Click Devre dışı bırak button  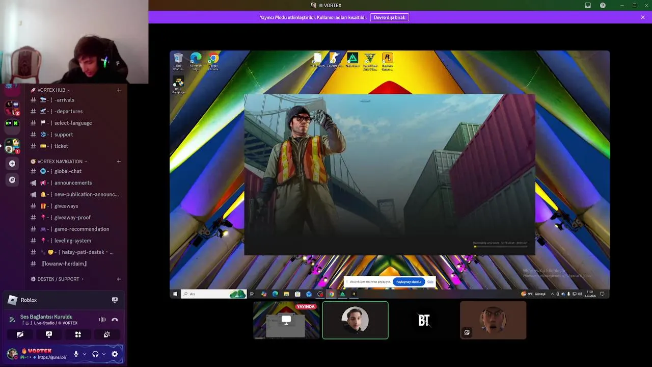pos(389,17)
